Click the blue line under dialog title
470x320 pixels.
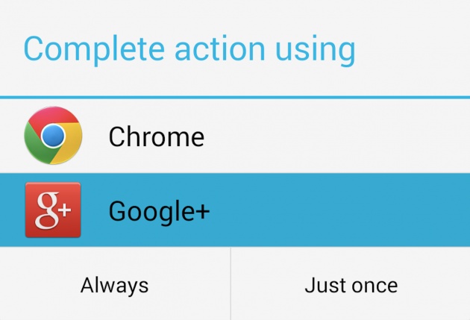click(x=235, y=98)
